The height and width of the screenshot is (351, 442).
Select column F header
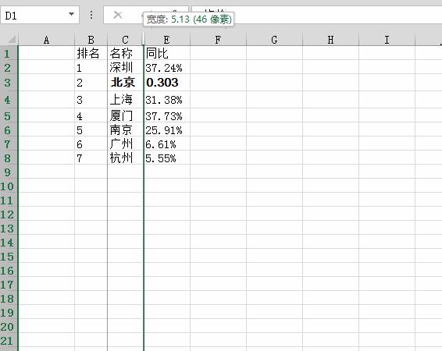coord(218,40)
